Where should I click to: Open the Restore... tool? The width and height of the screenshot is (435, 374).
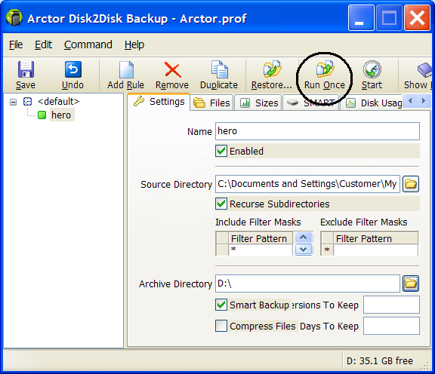(x=272, y=75)
